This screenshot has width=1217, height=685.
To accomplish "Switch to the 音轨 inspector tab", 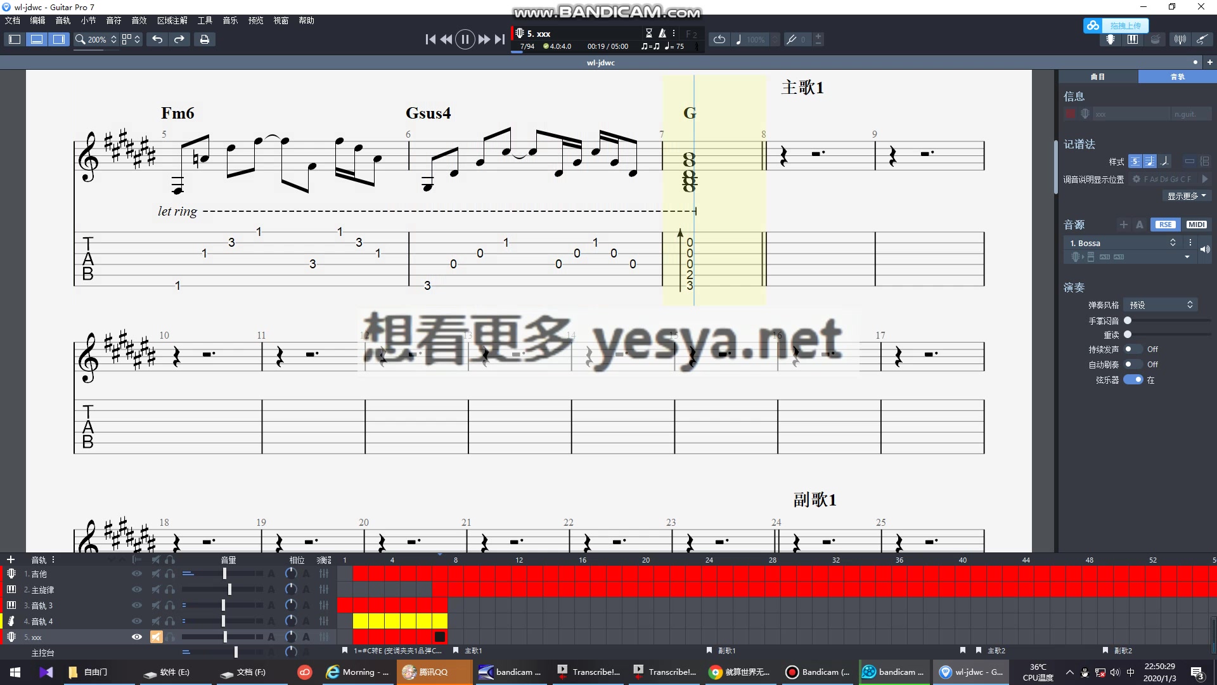I will point(1177,76).
